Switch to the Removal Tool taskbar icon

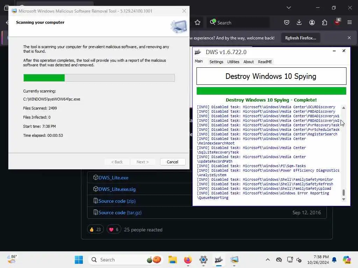[234, 260]
